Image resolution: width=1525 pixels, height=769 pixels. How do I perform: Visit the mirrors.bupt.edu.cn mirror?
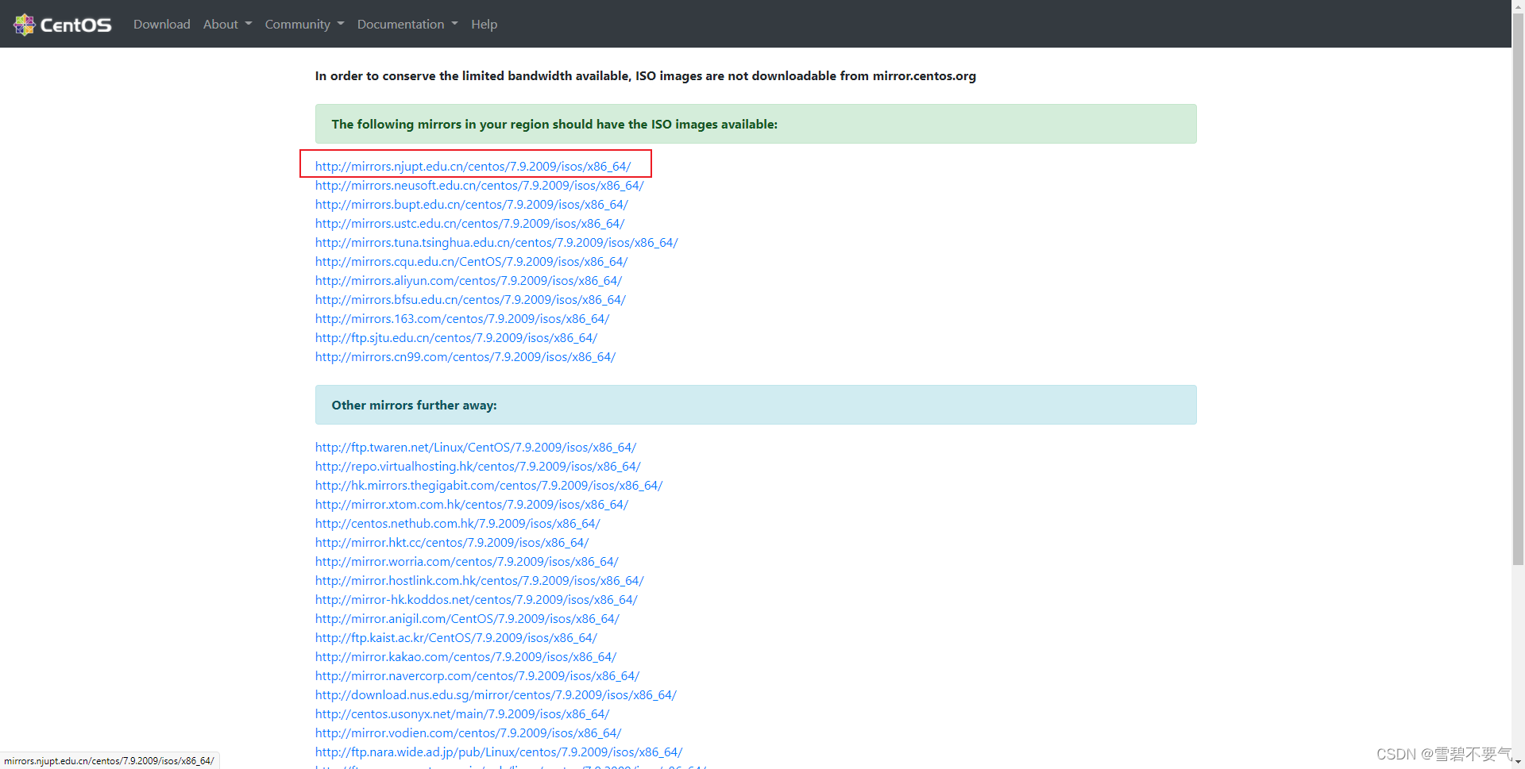point(472,205)
